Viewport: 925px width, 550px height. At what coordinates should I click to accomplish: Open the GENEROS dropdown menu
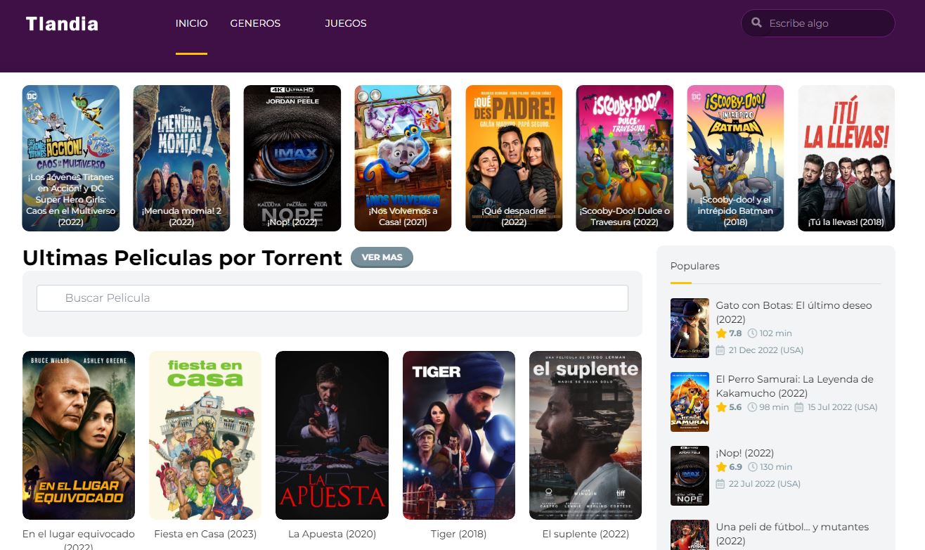click(254, 23)
